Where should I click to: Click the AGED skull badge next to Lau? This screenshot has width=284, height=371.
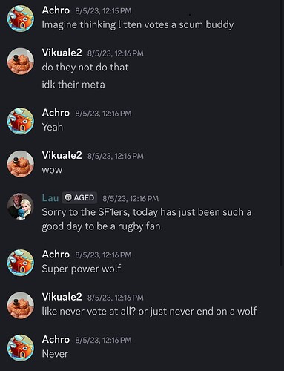(79, 198)
